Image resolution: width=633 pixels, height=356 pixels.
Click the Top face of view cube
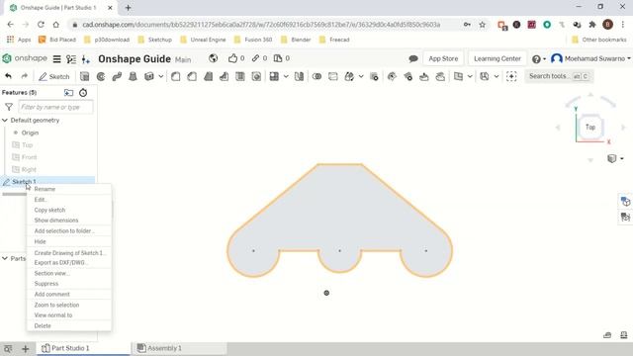pos(590,127)
